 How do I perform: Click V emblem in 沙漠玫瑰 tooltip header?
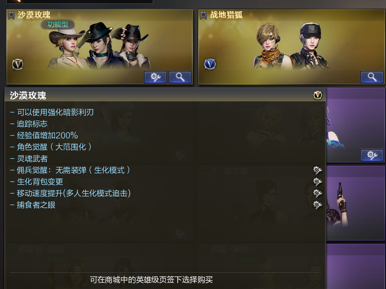(x=318, y=95)
